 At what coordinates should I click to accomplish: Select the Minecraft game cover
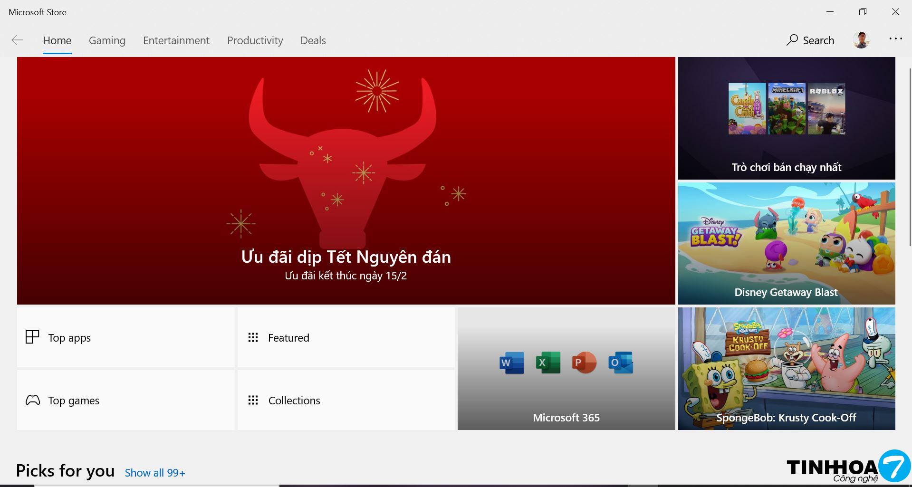pos(787,109)
